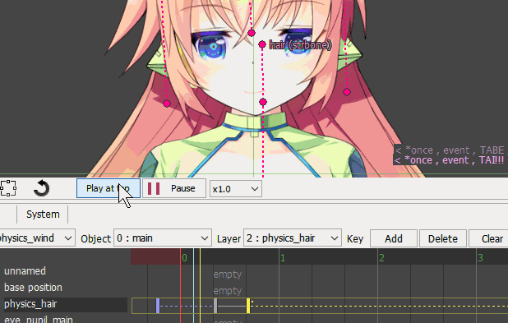Select the hair (strbone) control point
The image size is (508, 323).
(x=262, y=44)
